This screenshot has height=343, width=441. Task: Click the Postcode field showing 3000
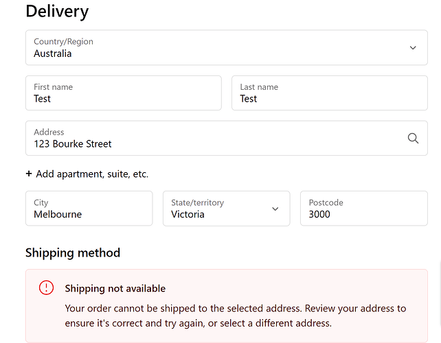click(364, 209)
